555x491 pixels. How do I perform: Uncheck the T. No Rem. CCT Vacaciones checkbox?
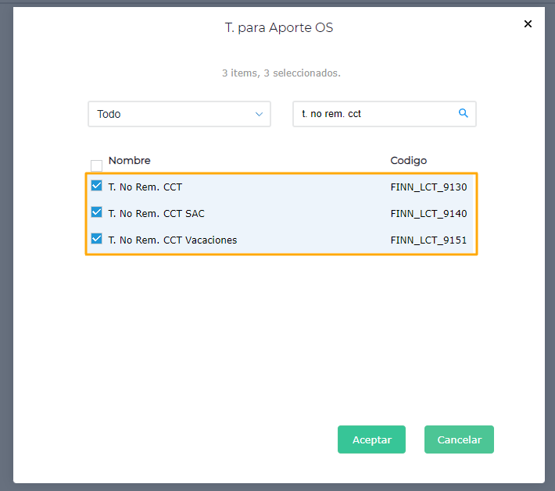click(x=97, y=239)
